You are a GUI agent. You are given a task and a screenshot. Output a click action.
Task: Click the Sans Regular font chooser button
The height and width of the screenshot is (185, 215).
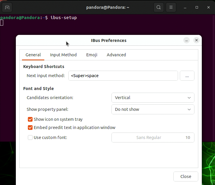point(153,138)
